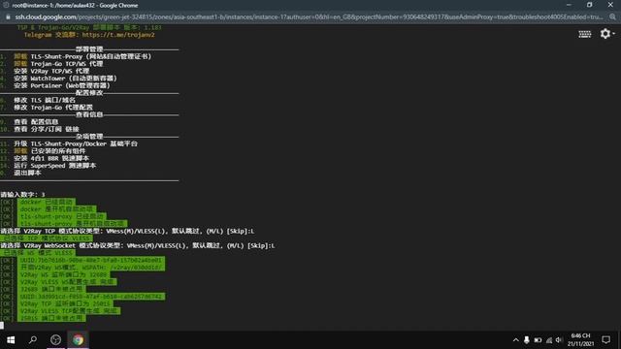Click the V2Ray WebSocket VMess/VLESS prompt line

138,245
